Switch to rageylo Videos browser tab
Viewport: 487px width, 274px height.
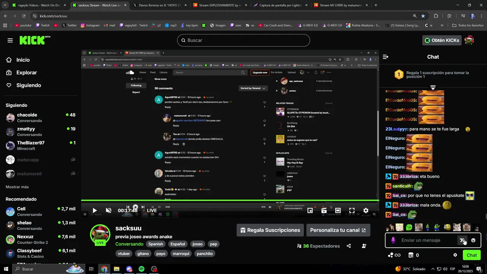tap(39, 5)
